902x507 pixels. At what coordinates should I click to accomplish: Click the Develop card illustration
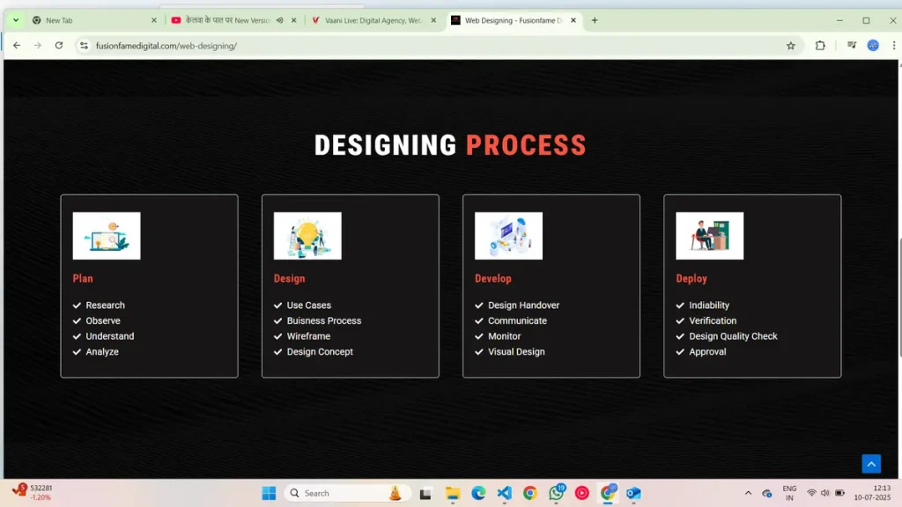pyautogui.click(x=508, y=236)
